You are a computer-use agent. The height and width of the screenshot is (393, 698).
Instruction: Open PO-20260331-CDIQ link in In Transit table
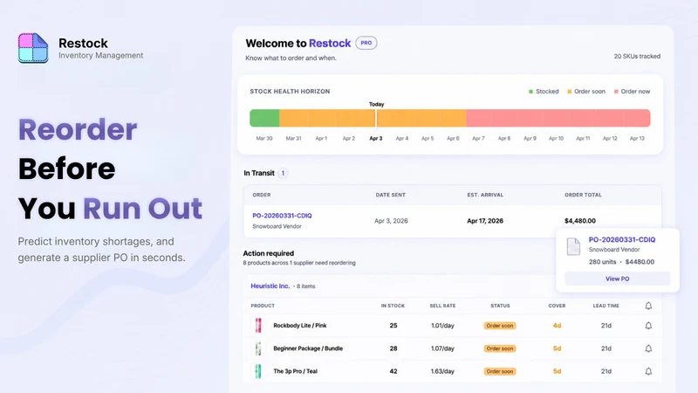282,216
